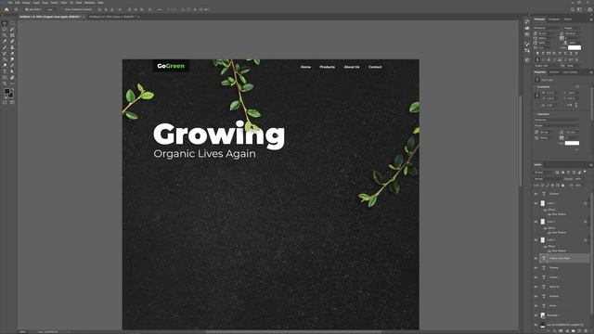The image size is (594, 334).
Task: Click the Home icon in options bar
Action: click(x=6, y=9)
